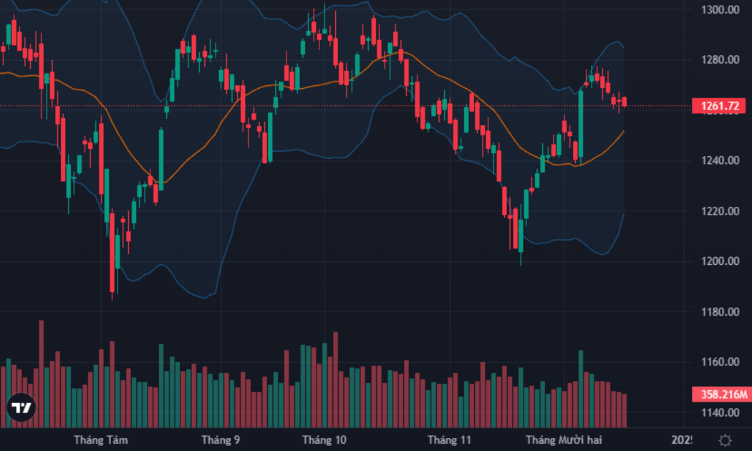Image resolution: width=752 pixels, height=451 pixels.
Task: Click the 2025 year label on time axis
Action: pyautogui.click(x=682, y=440)
